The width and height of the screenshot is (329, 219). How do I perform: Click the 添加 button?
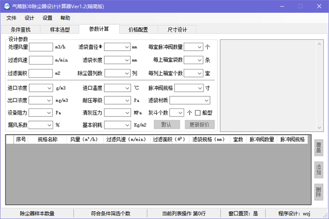pos(319,170)
